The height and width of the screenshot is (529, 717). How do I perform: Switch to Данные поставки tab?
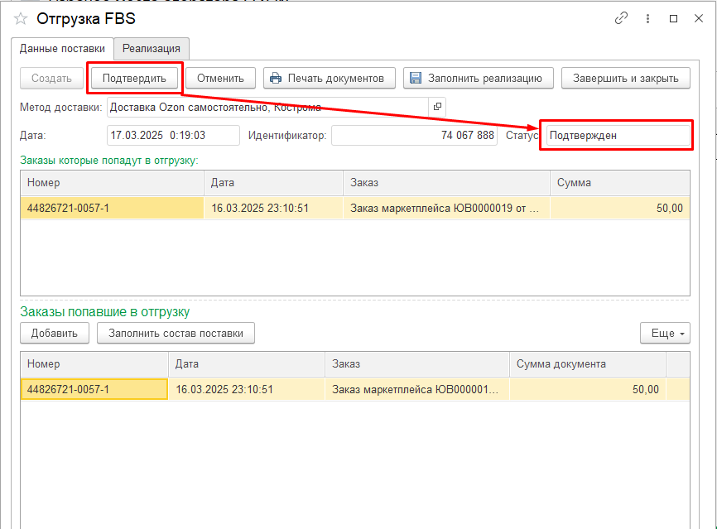tap(62, 49)
